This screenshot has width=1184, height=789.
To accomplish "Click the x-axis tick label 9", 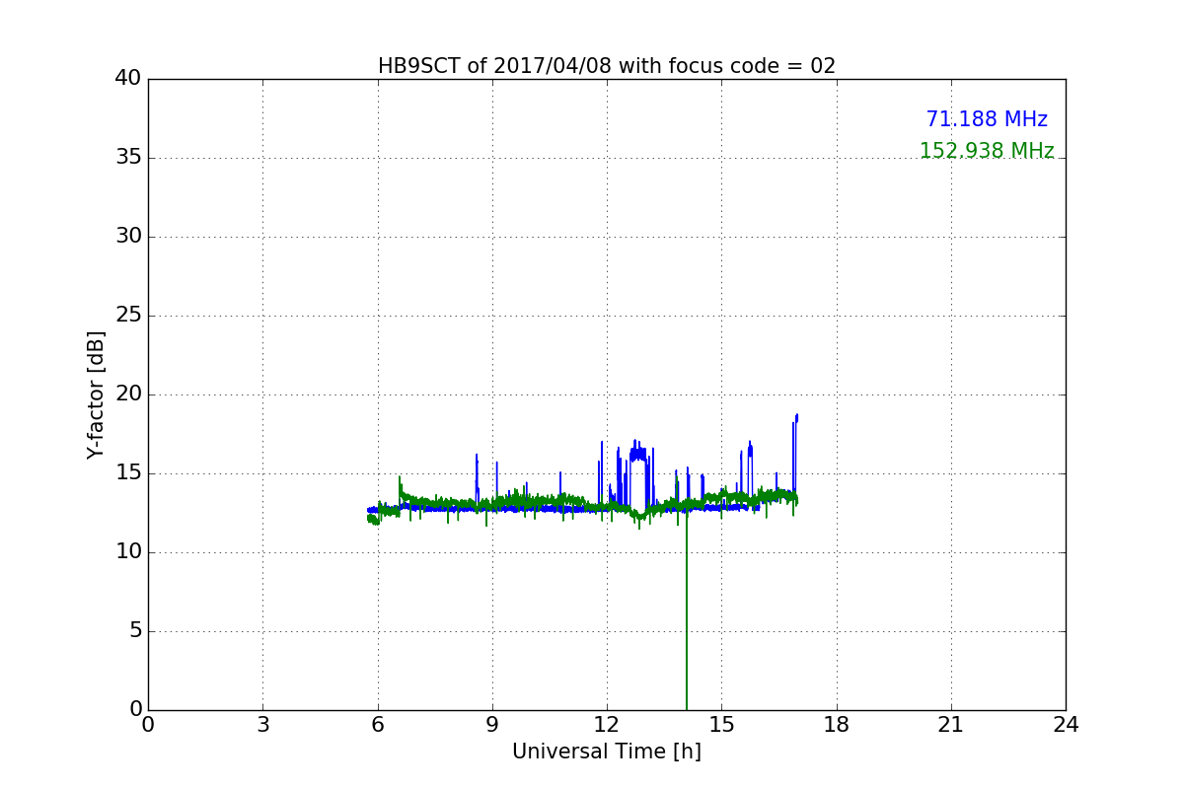I will (x=492, y=725).
